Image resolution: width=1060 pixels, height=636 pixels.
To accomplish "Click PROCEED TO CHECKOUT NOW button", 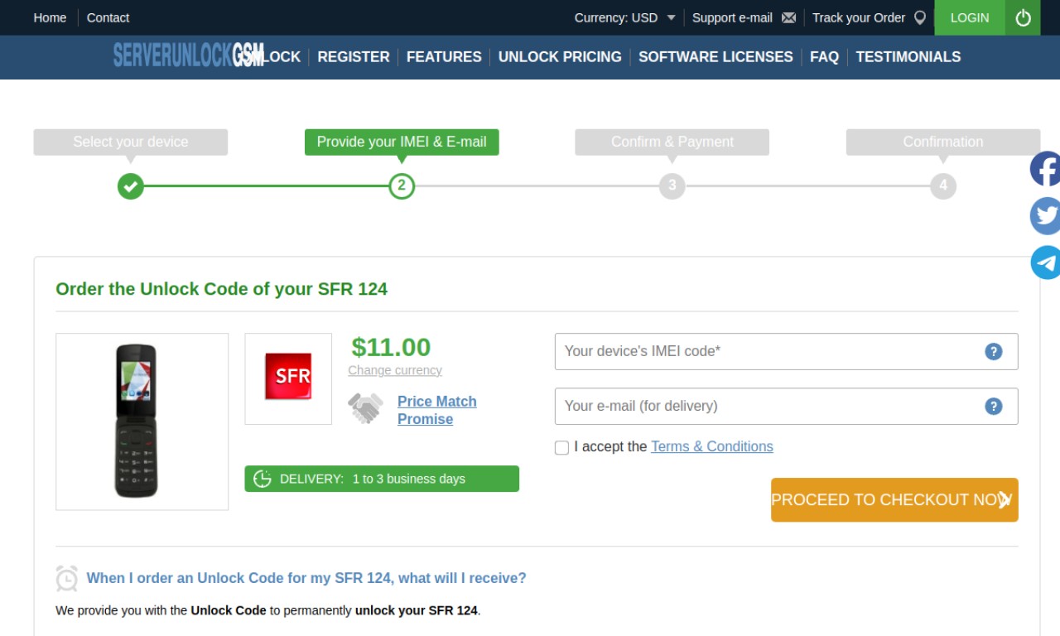I will tap(894, 500).
